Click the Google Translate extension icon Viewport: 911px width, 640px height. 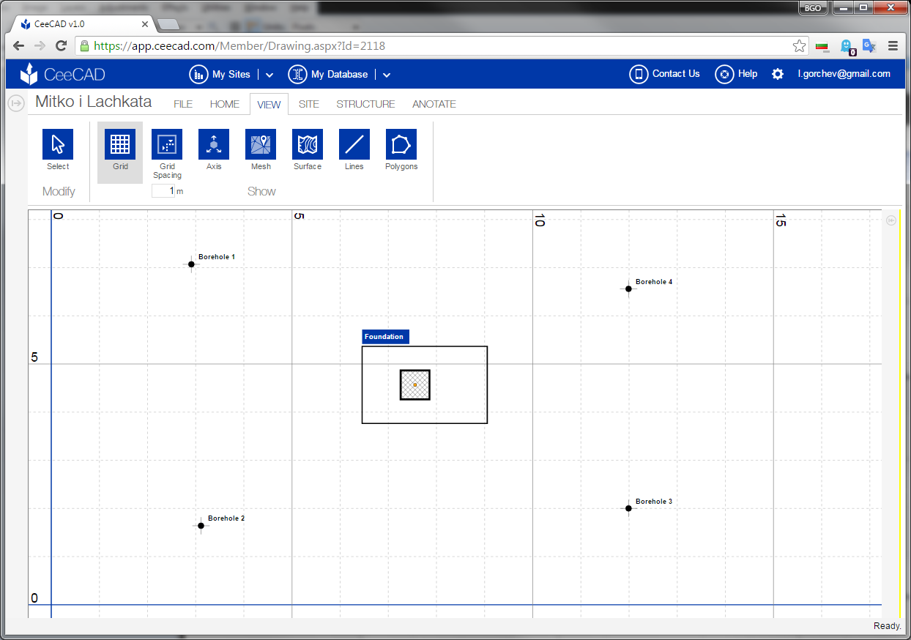click(x=869, y=45)
